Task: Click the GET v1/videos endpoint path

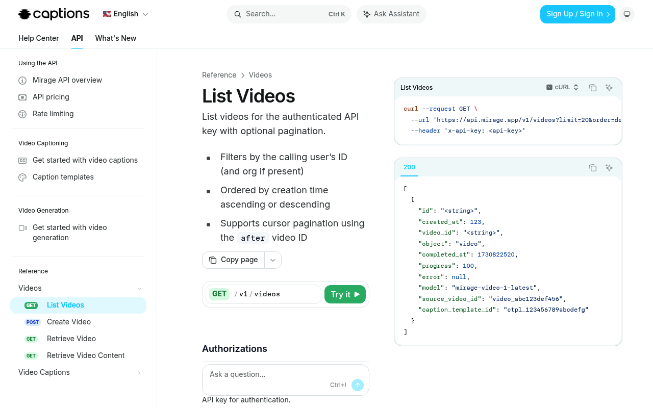Action: (263, 294)
